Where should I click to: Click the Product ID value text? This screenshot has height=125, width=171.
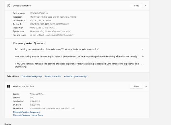(42, 28)
